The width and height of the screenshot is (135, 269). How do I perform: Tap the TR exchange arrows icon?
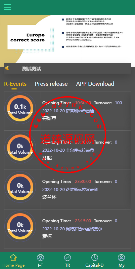(x=67, y=258)
